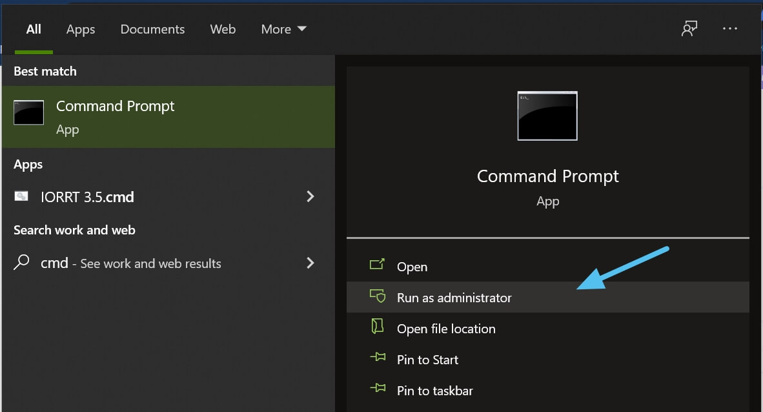Switch to the Apps search tab
The image size is (763, 412).
81,30
